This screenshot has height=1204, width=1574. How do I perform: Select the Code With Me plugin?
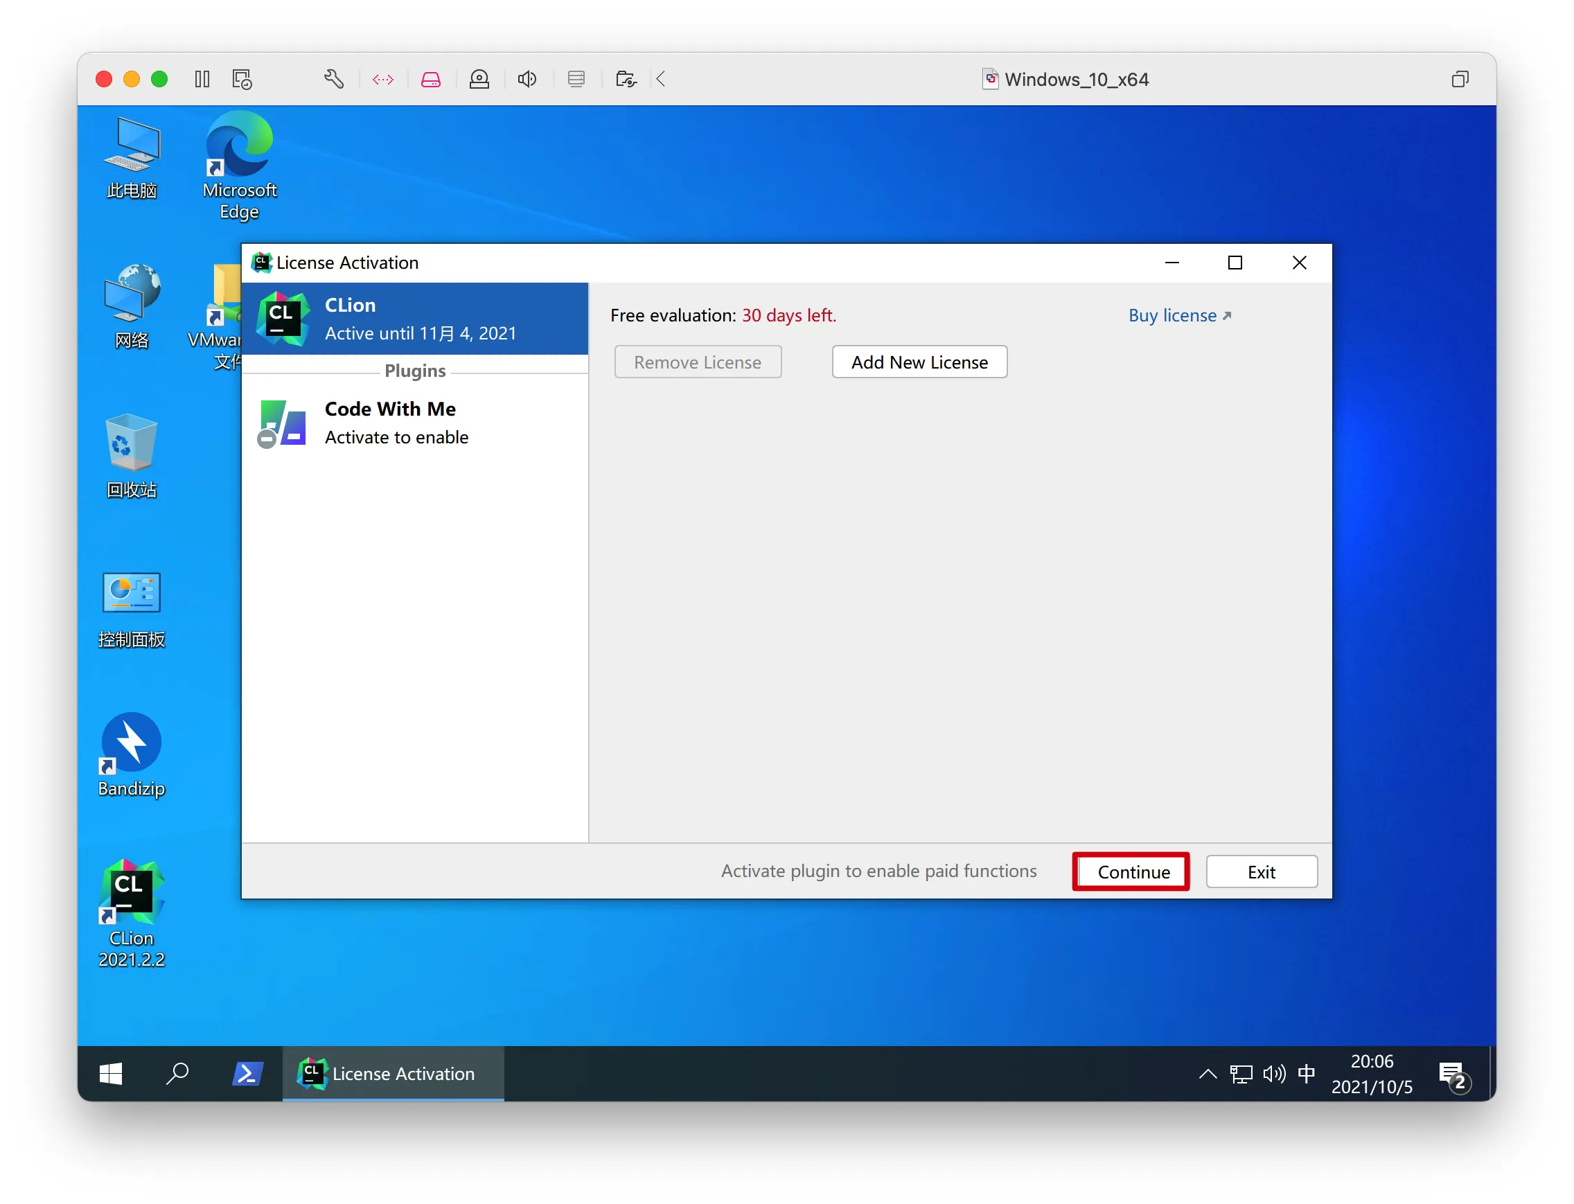click(415, 423)
